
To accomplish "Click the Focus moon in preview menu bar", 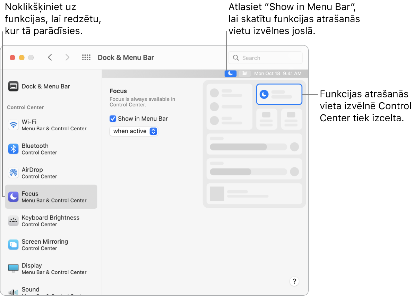I will 231,73.
